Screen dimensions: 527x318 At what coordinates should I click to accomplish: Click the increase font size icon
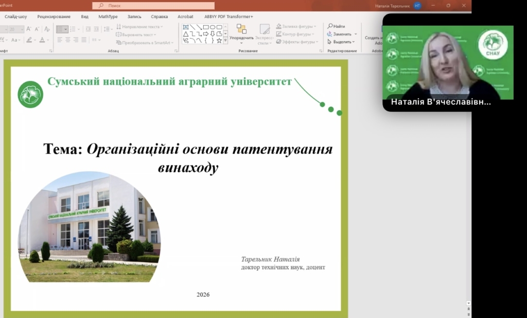29,29
